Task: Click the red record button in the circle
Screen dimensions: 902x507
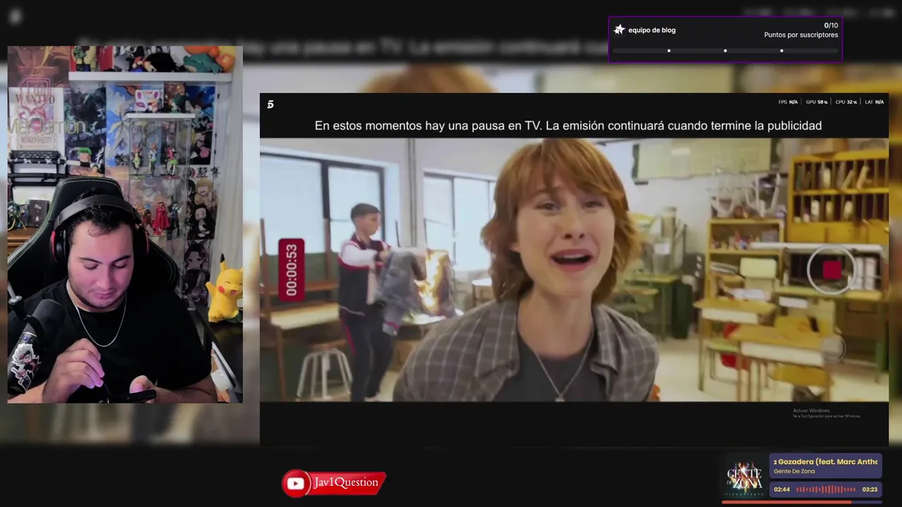Action: pos(832,270)
